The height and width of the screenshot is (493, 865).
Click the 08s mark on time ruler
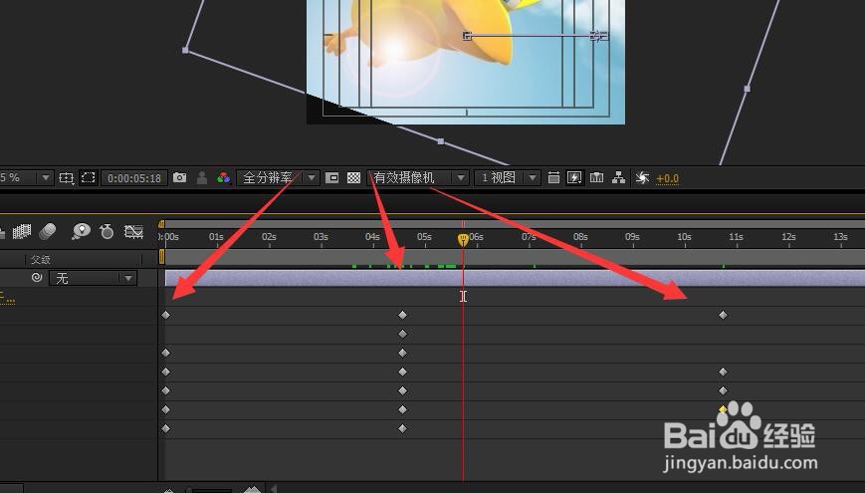coord(580,237)
